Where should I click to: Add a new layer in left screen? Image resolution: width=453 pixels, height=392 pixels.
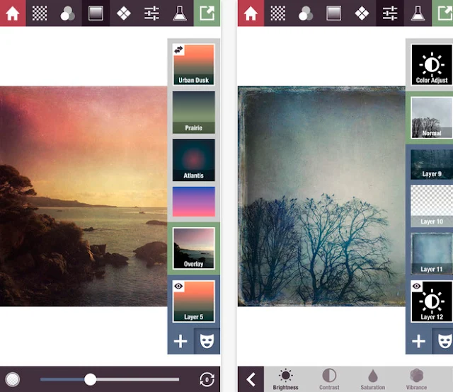180,341
